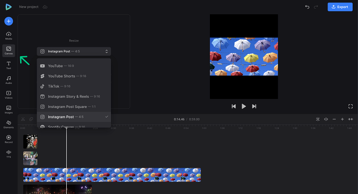The width and height of the screenshot is (358, 194).
Task: Select TikTok 9:16 option
Action: coord(74,86)
